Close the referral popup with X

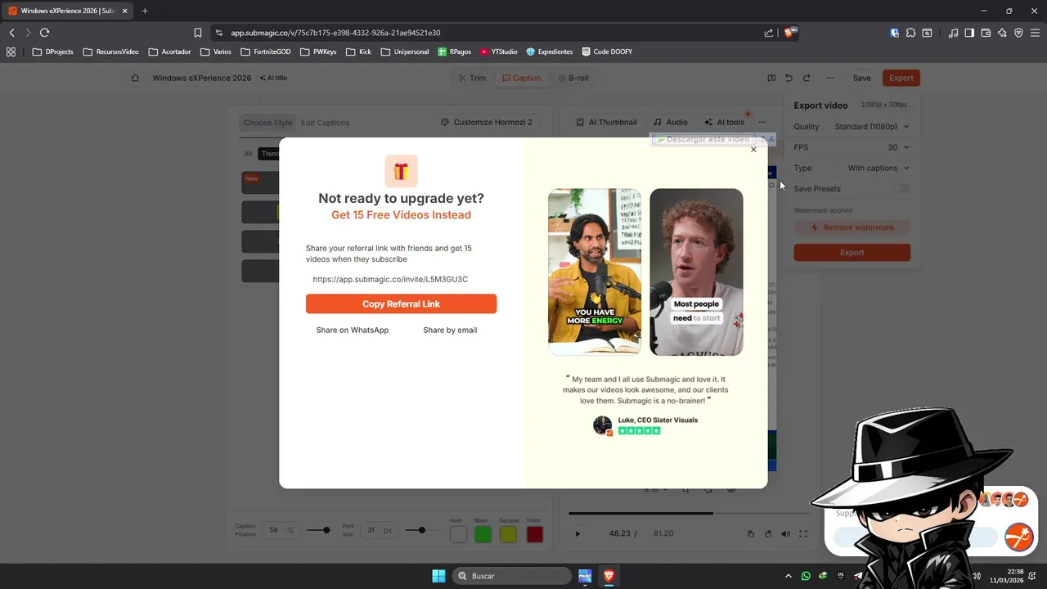[753, 150]
